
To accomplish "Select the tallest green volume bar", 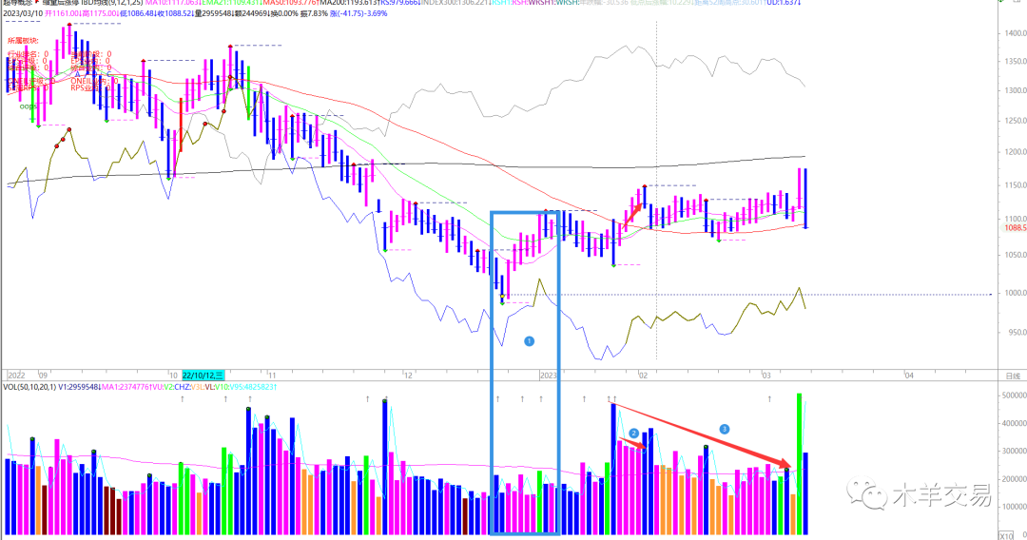I will point(799,463).
